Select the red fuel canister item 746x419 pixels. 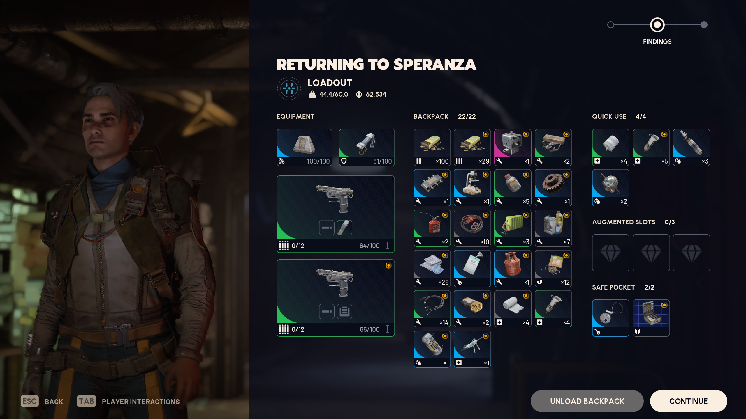pos(432,228)
